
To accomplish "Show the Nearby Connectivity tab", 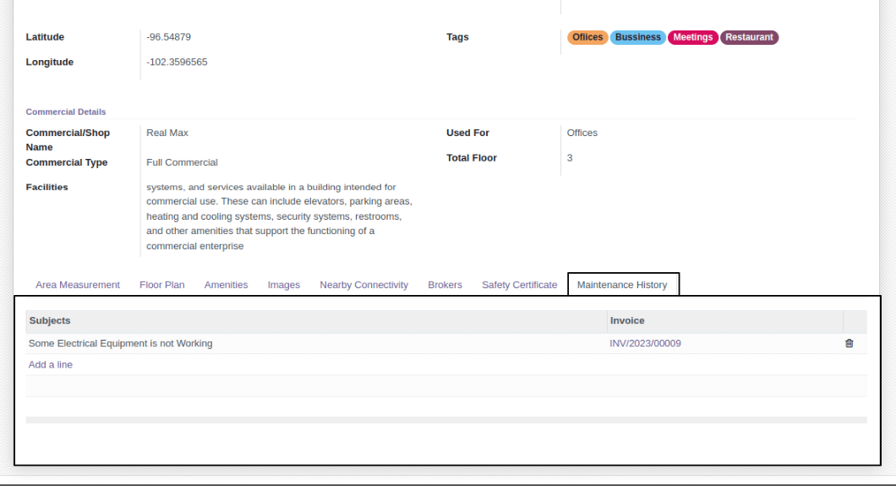I will (x=363, y=285).
